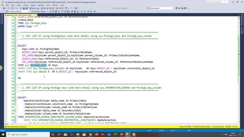Open File Explorer from the taskbar
This screenshot has width=244, height=137.
tap(78, 134)
